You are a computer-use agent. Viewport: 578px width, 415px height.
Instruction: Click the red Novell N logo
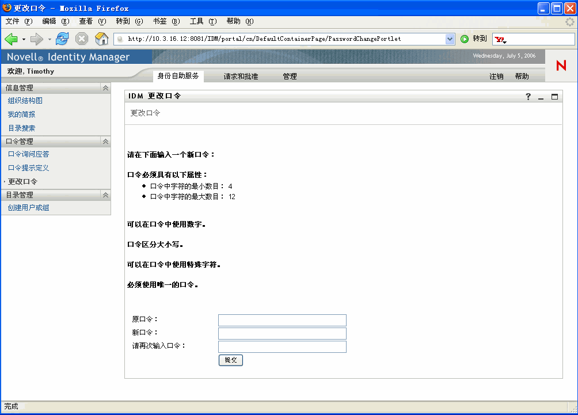[561, 66]
